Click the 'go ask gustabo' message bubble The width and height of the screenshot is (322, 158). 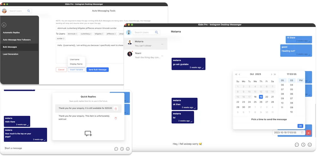(x=189, y=64)
